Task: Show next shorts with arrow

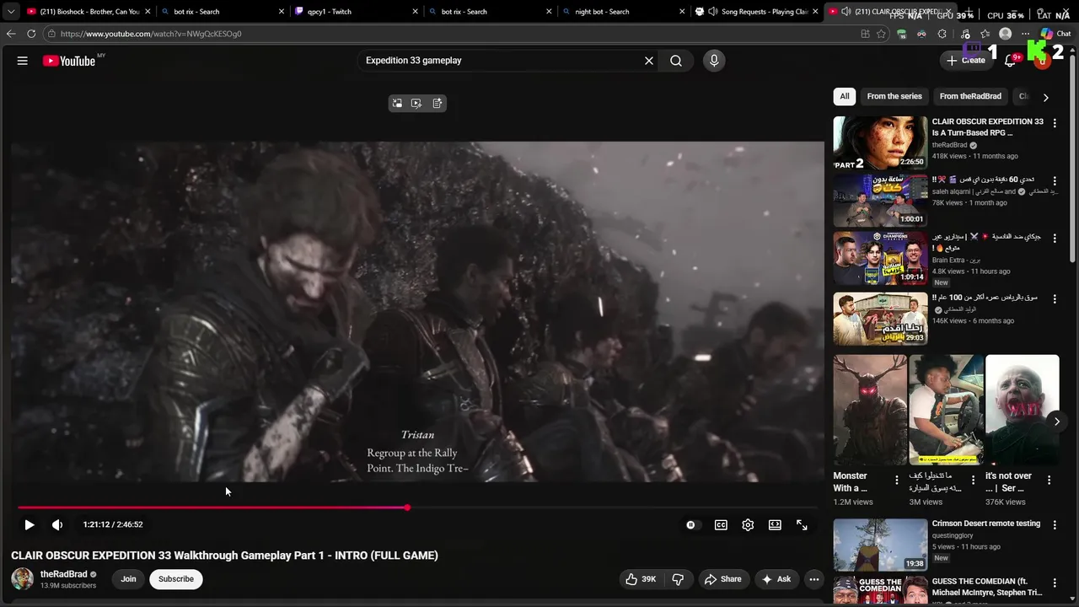Action: (1056, 421)
